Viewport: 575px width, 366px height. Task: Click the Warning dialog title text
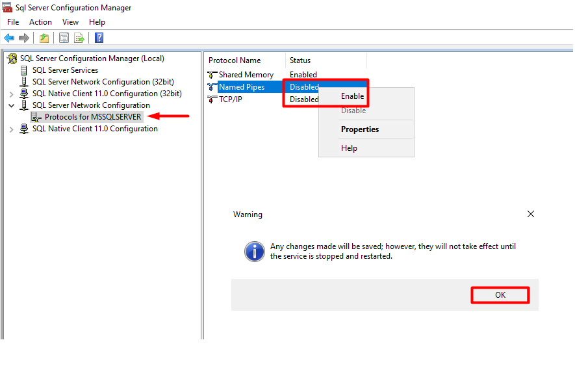click(248, 215)
